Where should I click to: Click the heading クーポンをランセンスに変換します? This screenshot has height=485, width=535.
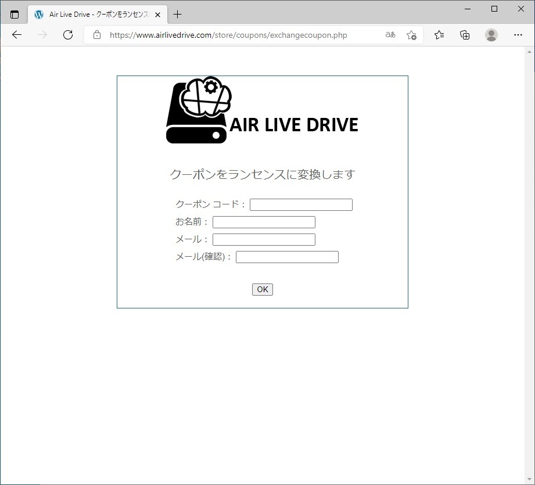[x=263, y=174]
